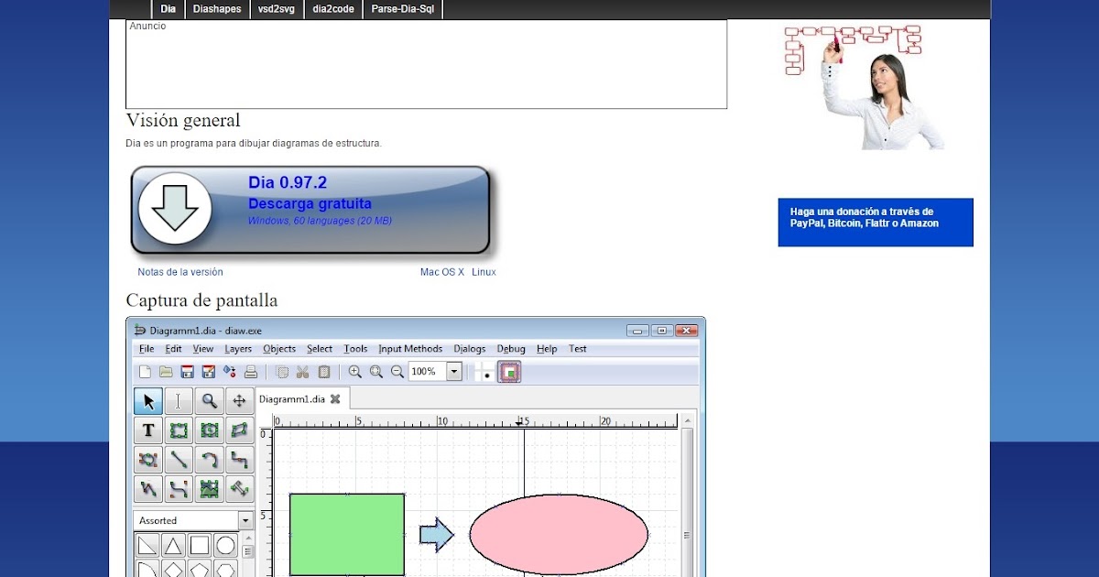This screenshot has height=577, width=1099.
Task: Click the Save diagram floppy icon
Action: [x=187, y=372]
